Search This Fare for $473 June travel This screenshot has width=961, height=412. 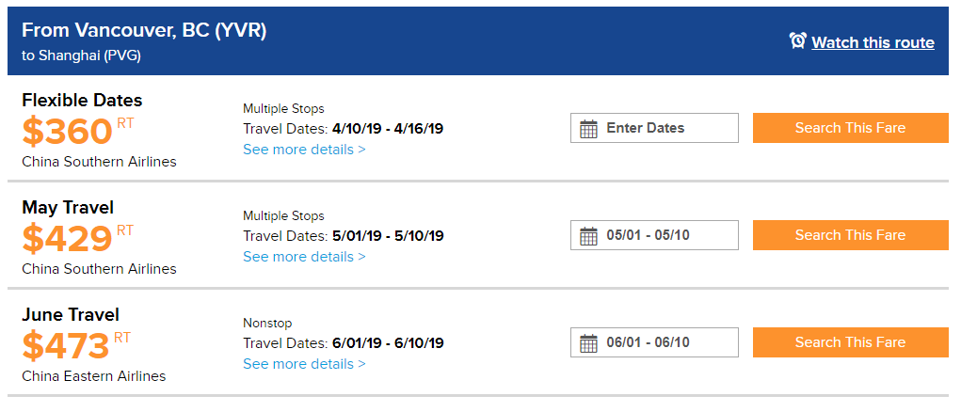(850, 342)
